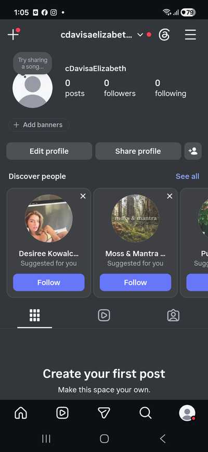208x452 pixels.
Task: Open the hamburger menu
Action: pos(190,35)
